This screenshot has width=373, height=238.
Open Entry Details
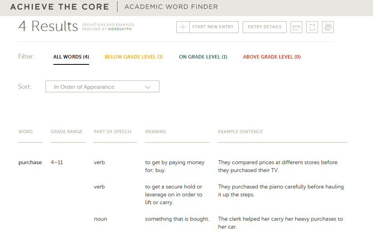(265, 27)
